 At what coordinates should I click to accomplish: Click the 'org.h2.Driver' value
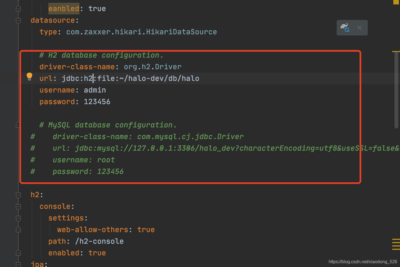[x=152, y=67]
